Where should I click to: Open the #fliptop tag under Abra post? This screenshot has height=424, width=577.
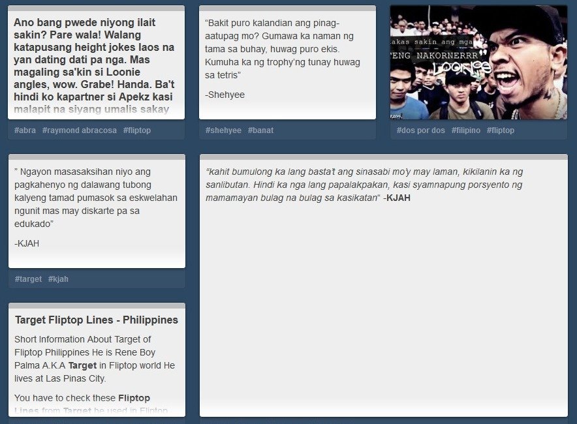(137, 130)
